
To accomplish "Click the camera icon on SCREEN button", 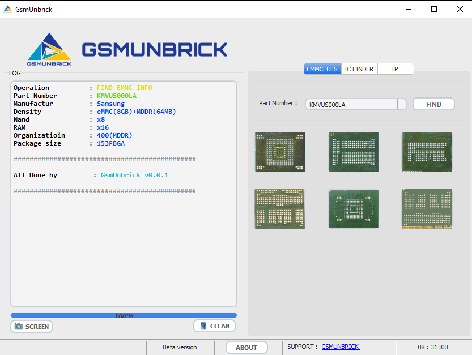I will (x=19, y=326).
